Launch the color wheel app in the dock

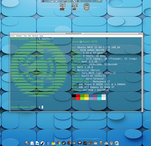[x=58, y=143]
